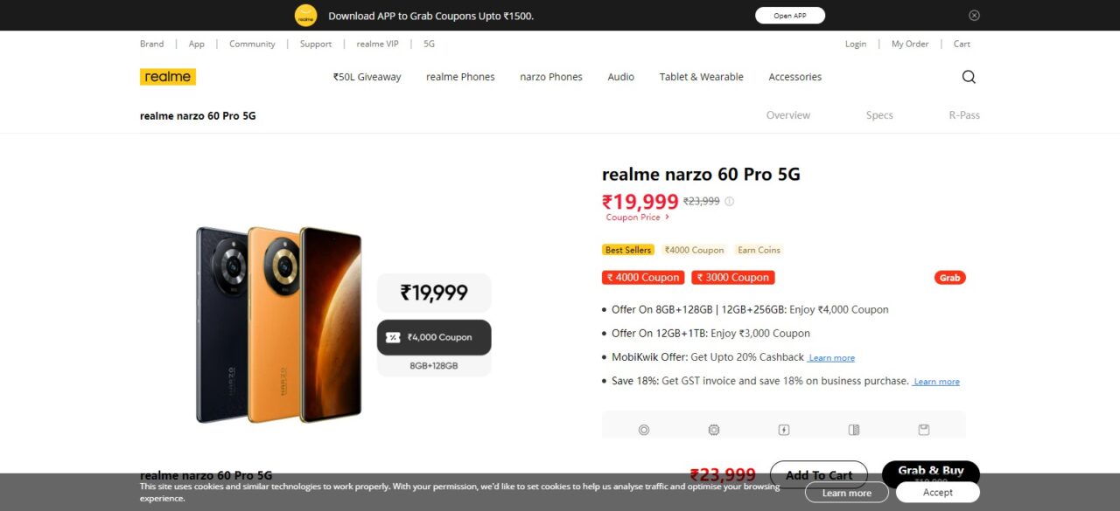Screen dimensions: 1120x511
Task: Open the search magnifier icon
Action: [969, 77]
